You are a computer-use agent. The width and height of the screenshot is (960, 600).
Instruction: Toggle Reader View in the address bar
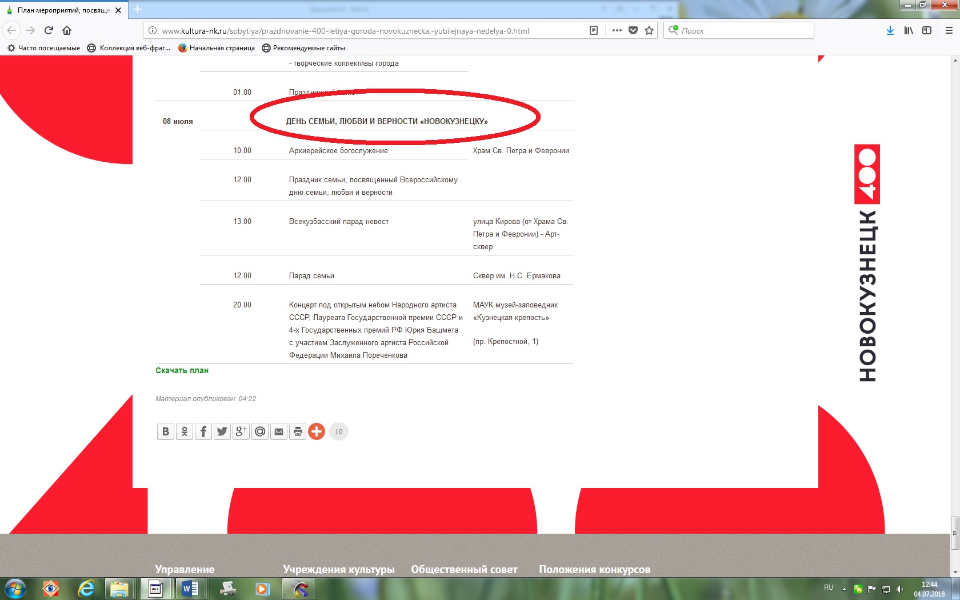pos(594,30)
